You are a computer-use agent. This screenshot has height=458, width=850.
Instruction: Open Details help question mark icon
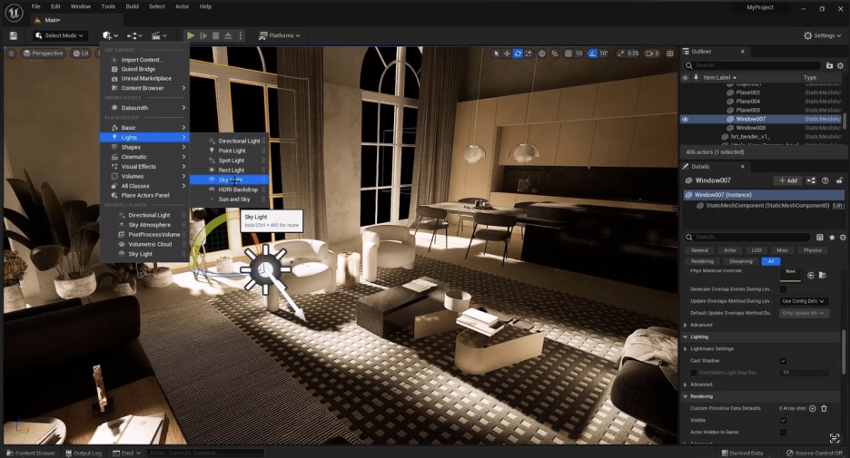pyautogui.click(x=825, y=180)
